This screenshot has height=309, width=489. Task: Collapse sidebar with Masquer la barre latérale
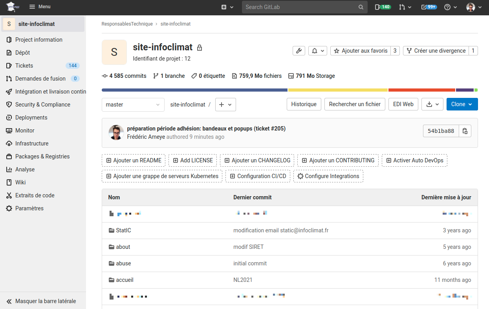(x=43, y=301)
